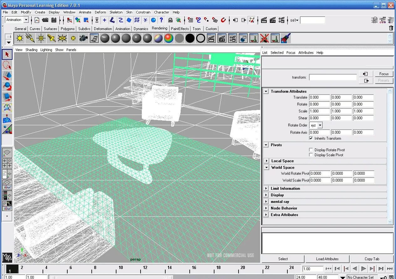Screen dimensions: 396x279
Task: Open the Rotate Order xyz dropdown
Action: pos(320,125)
